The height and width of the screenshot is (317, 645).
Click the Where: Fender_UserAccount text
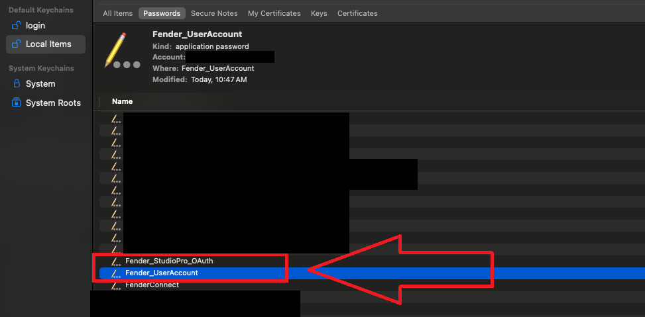click(204, 68)
